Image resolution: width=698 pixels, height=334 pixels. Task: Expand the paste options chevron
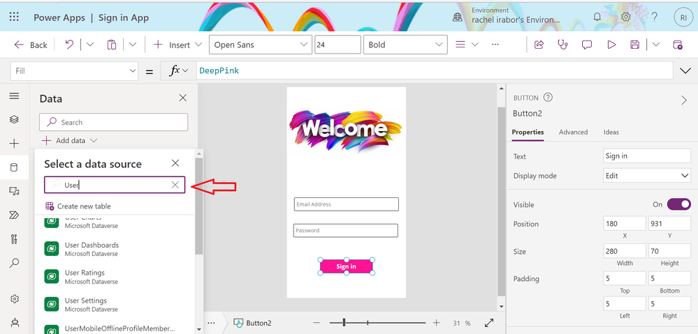pyautogui.click(x=133, y=45)
